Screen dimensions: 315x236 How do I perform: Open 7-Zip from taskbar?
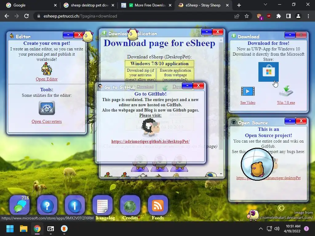[x=51, y=229]
